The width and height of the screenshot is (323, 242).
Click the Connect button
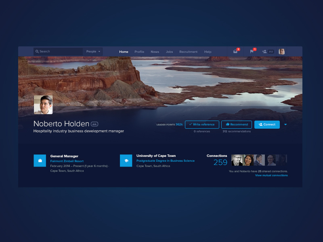coord(267,125)
